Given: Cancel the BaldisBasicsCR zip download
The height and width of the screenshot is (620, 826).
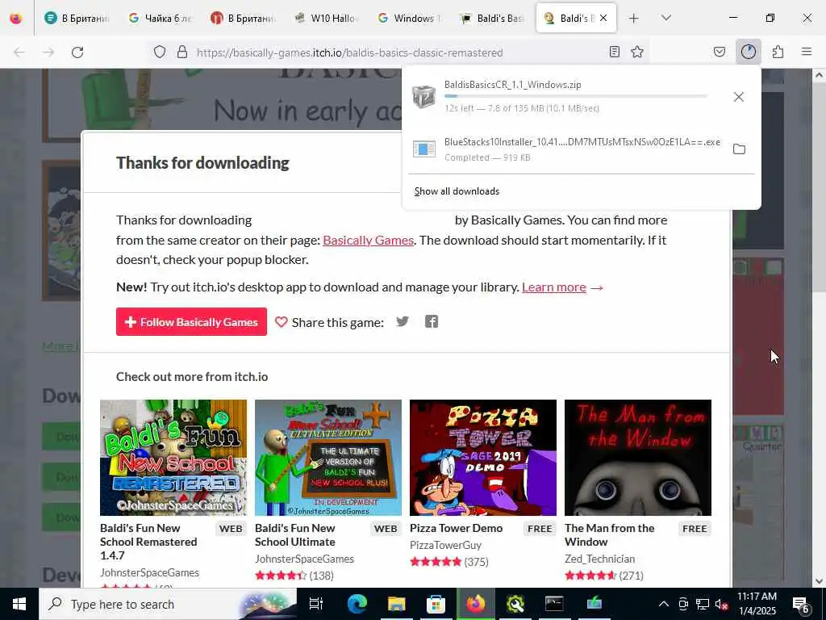Looking at the screenshot, I should [739, 97].
